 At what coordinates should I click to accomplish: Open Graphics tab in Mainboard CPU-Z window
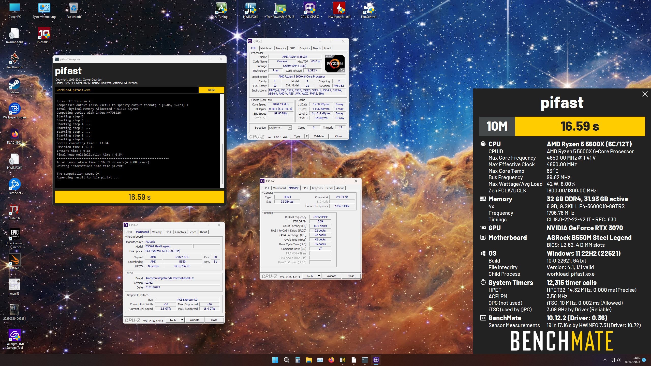[x=181, y=232]
